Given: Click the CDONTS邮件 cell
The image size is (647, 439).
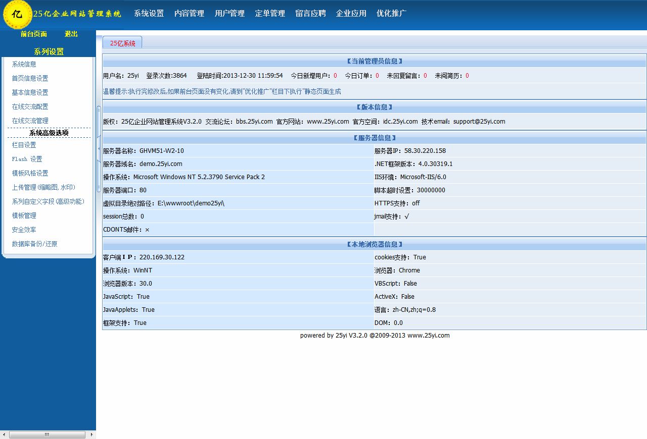Looking at the screenshot, I should click(x=238, y=230).
